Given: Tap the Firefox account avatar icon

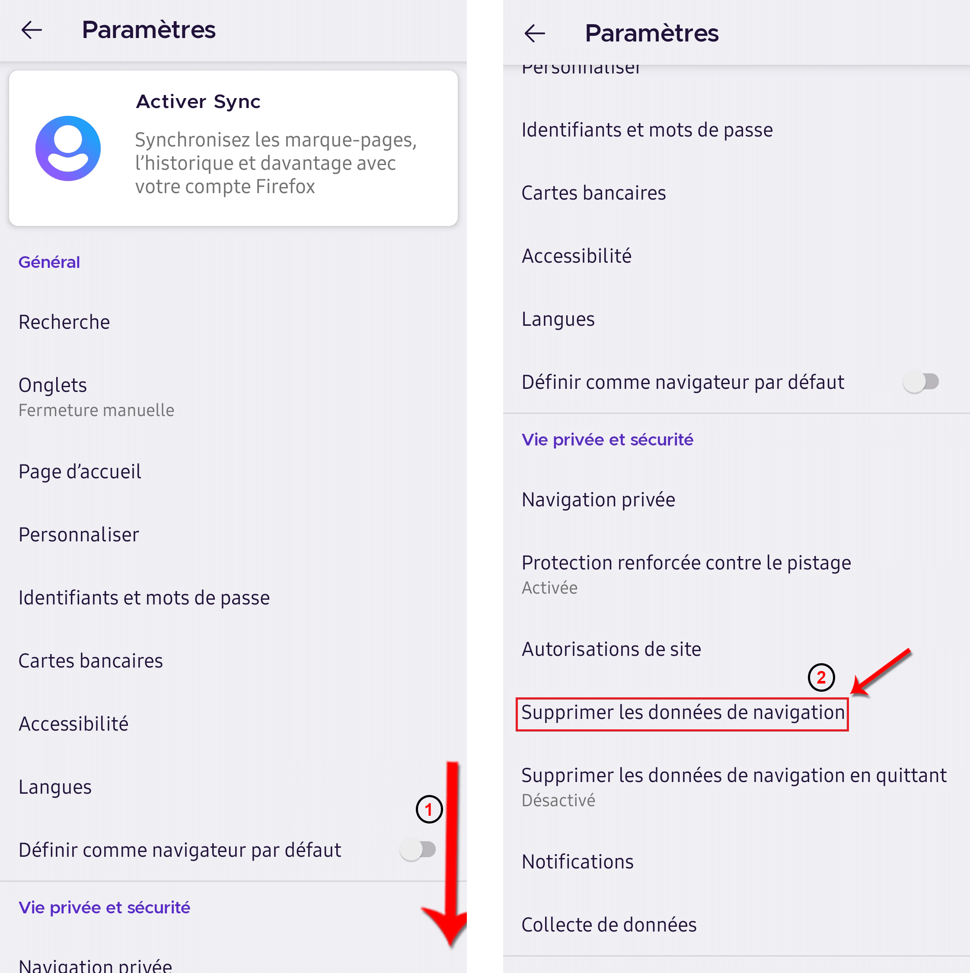Looking at the screenshot, I should [68, 149].
